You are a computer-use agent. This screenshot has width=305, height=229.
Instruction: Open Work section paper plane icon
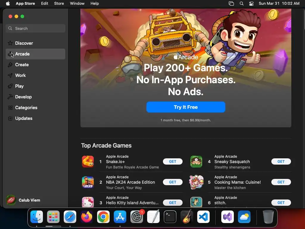pyautogui.click(x=10, y=75)
